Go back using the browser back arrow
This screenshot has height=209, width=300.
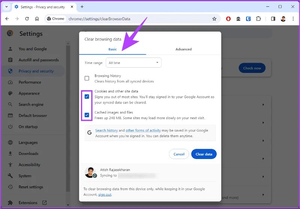(x=7, y=19)
